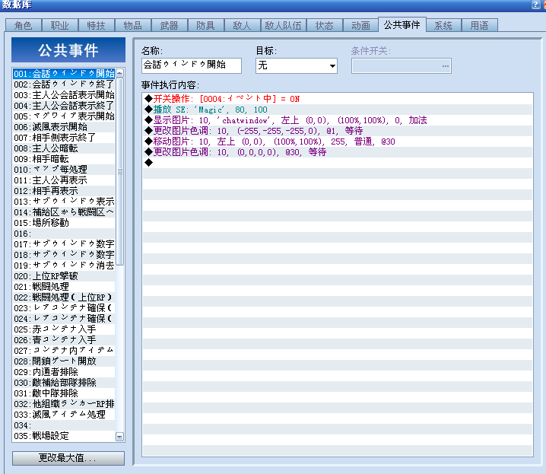Image resolution: width=546 pixels, height=474 pixels.
Task: Switch to the 特技 tab
Action: [x=97, y=25]
